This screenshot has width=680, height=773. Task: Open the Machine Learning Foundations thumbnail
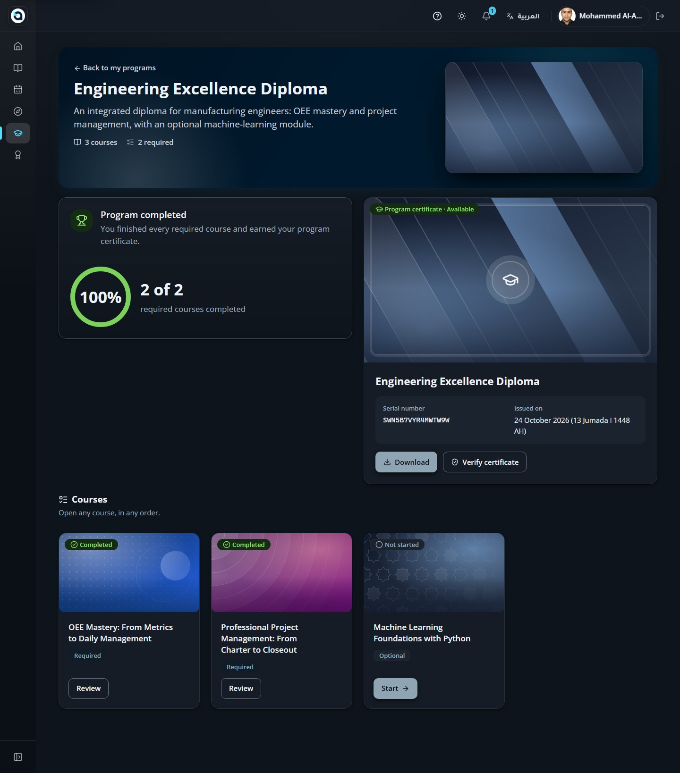[x=434, y=572]
